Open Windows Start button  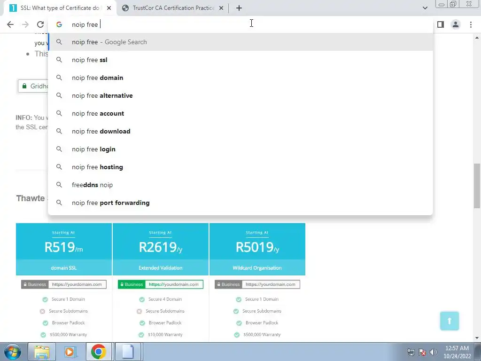click(x=13, y=352)
